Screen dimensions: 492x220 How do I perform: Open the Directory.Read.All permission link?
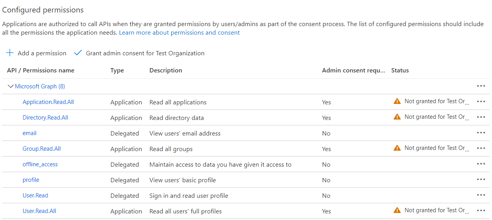point(45,118)
